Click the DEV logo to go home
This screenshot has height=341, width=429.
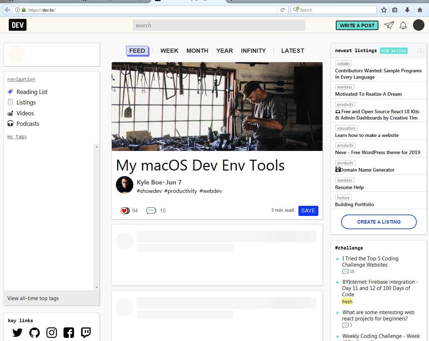coord(17,25)
